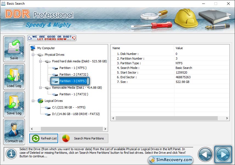Go back with the Previous arrow button
This screenshot has width=235, height=165.
click(x=205, y=155)
